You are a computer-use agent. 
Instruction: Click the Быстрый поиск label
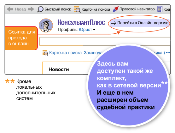[58, 9]
